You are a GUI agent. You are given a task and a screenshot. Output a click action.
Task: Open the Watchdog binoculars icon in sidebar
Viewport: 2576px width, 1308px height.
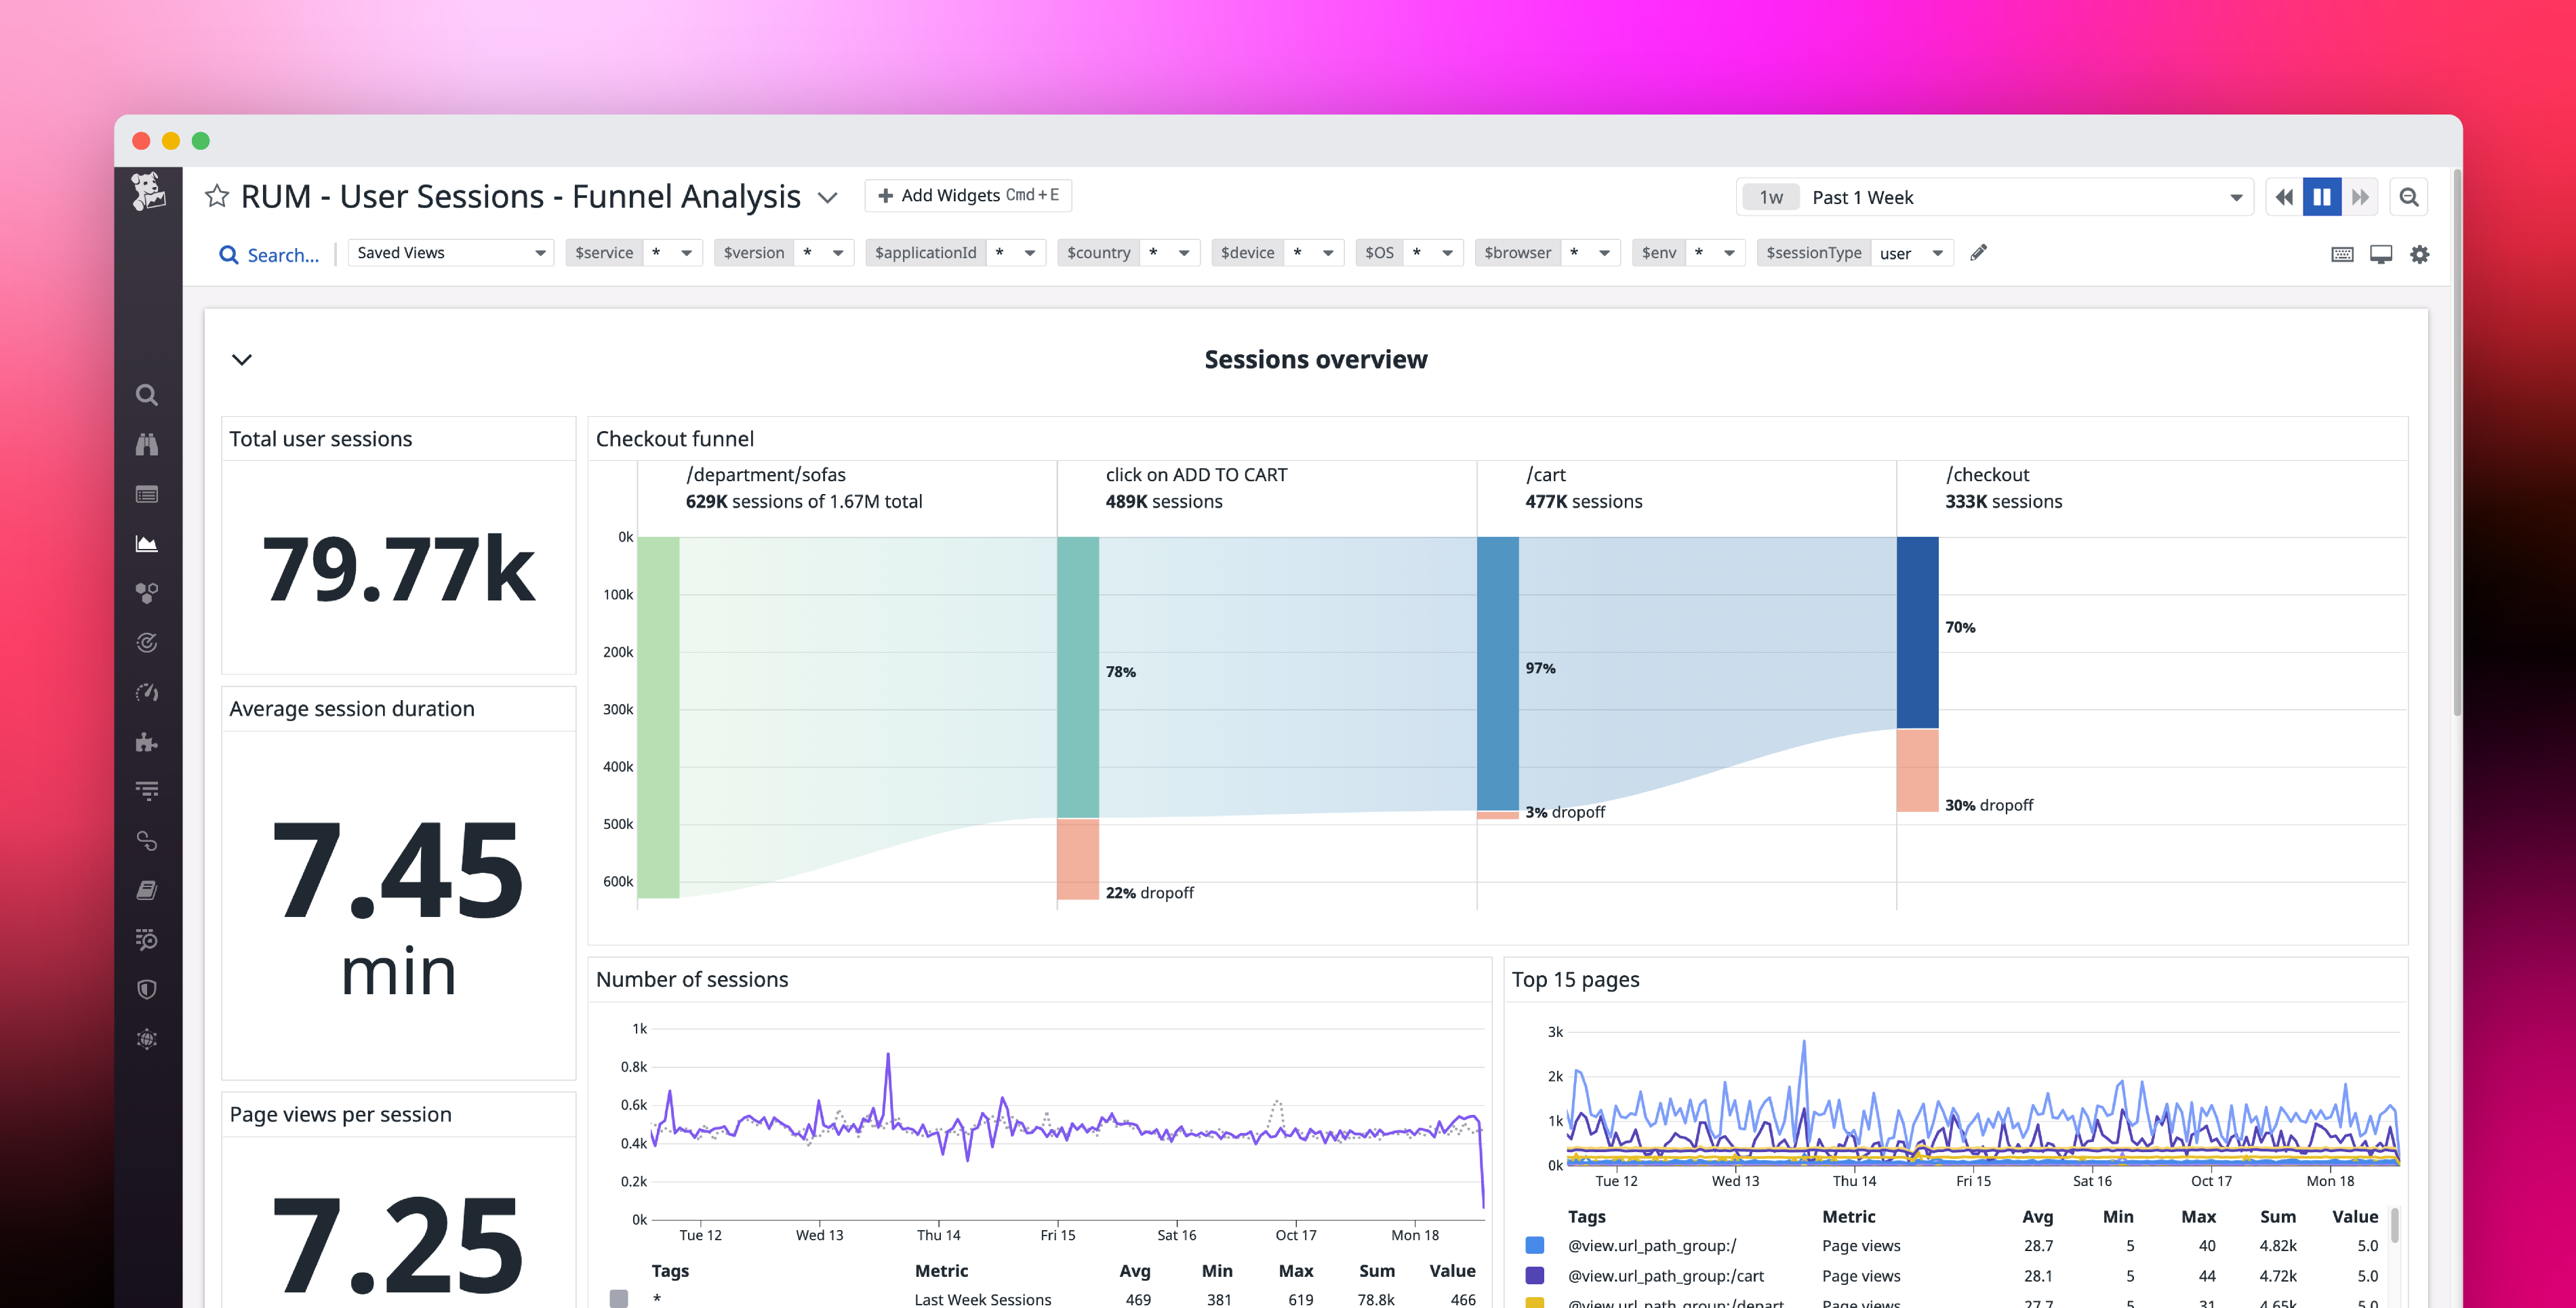(147, 443)
